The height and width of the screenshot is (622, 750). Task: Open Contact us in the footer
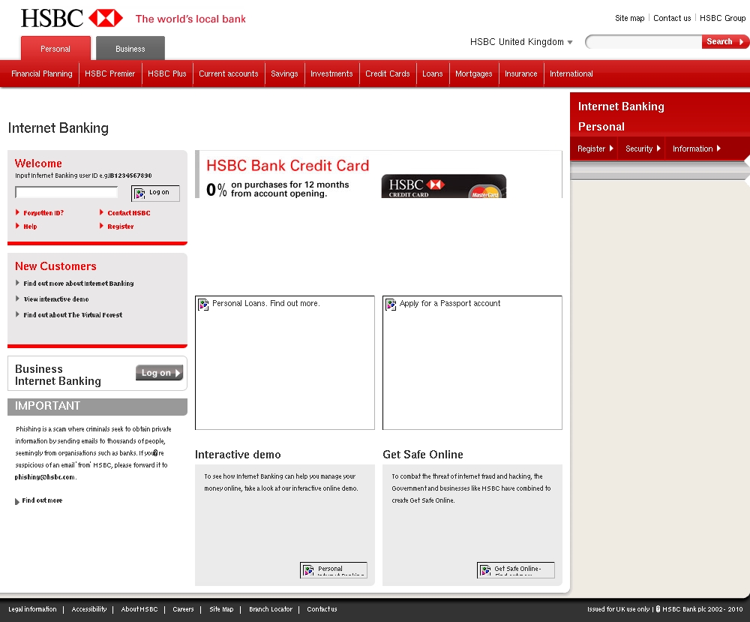[322, 609]
